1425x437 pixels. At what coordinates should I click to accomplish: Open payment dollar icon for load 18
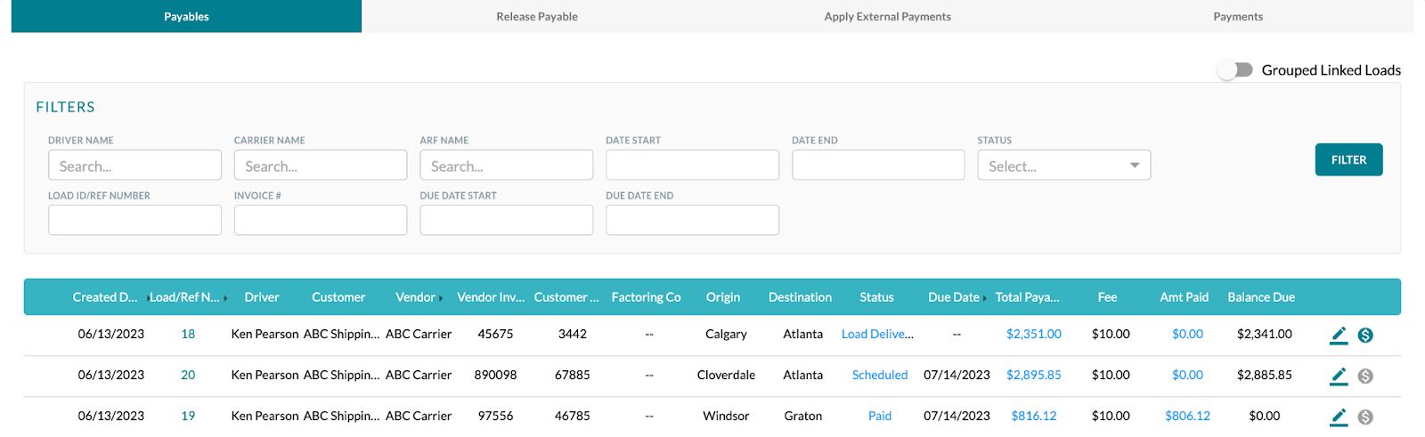click(1365, 336)
